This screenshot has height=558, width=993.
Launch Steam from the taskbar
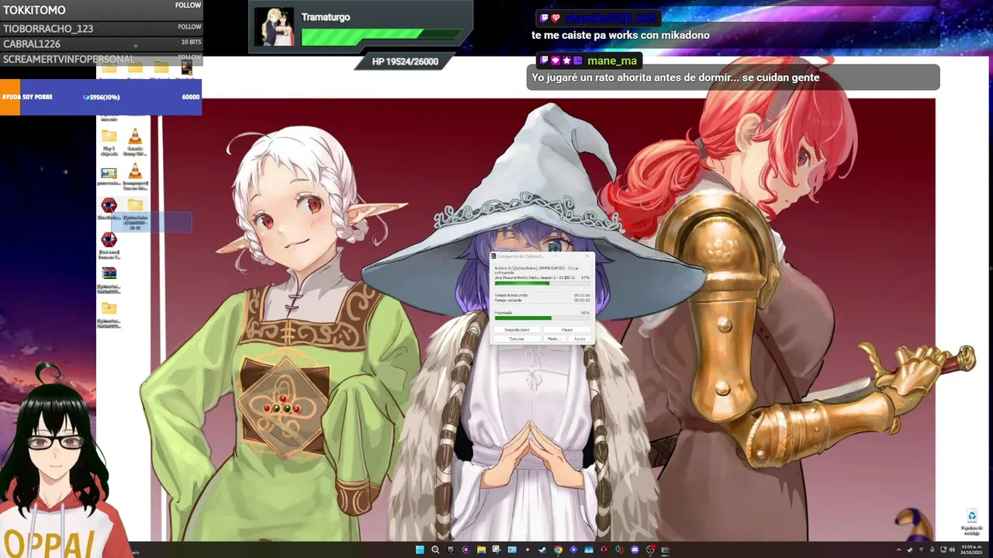pos(542,549)
